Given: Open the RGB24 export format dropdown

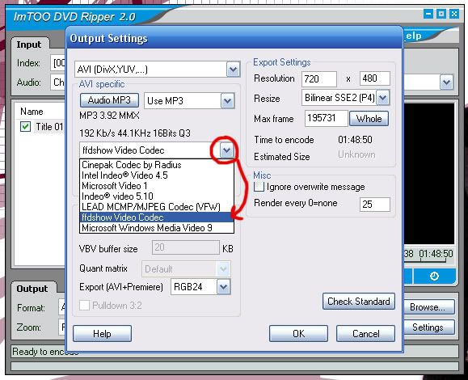Looking at the screenshot, I should tap(223, 287).
